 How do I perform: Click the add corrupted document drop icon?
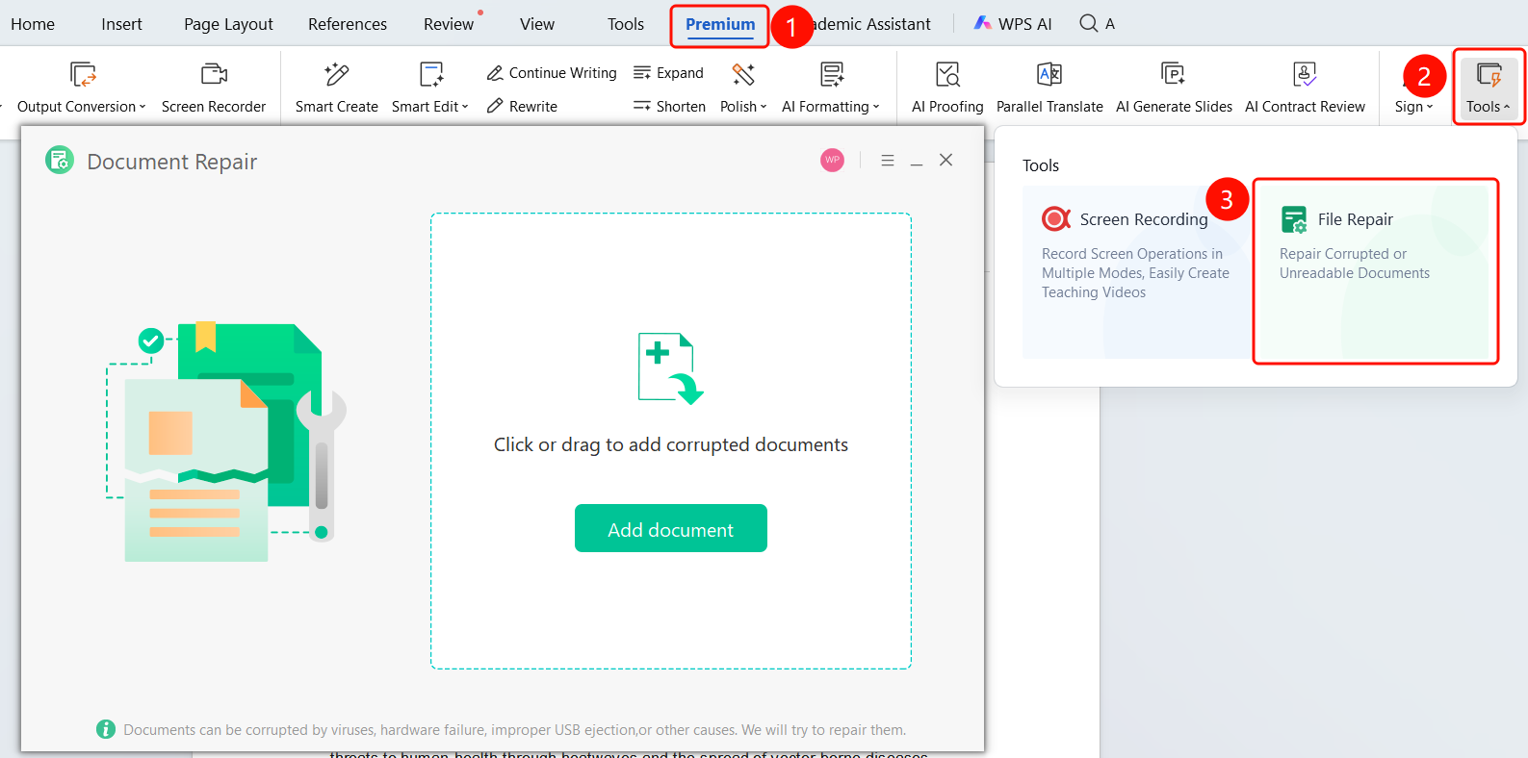pos(671,368)
